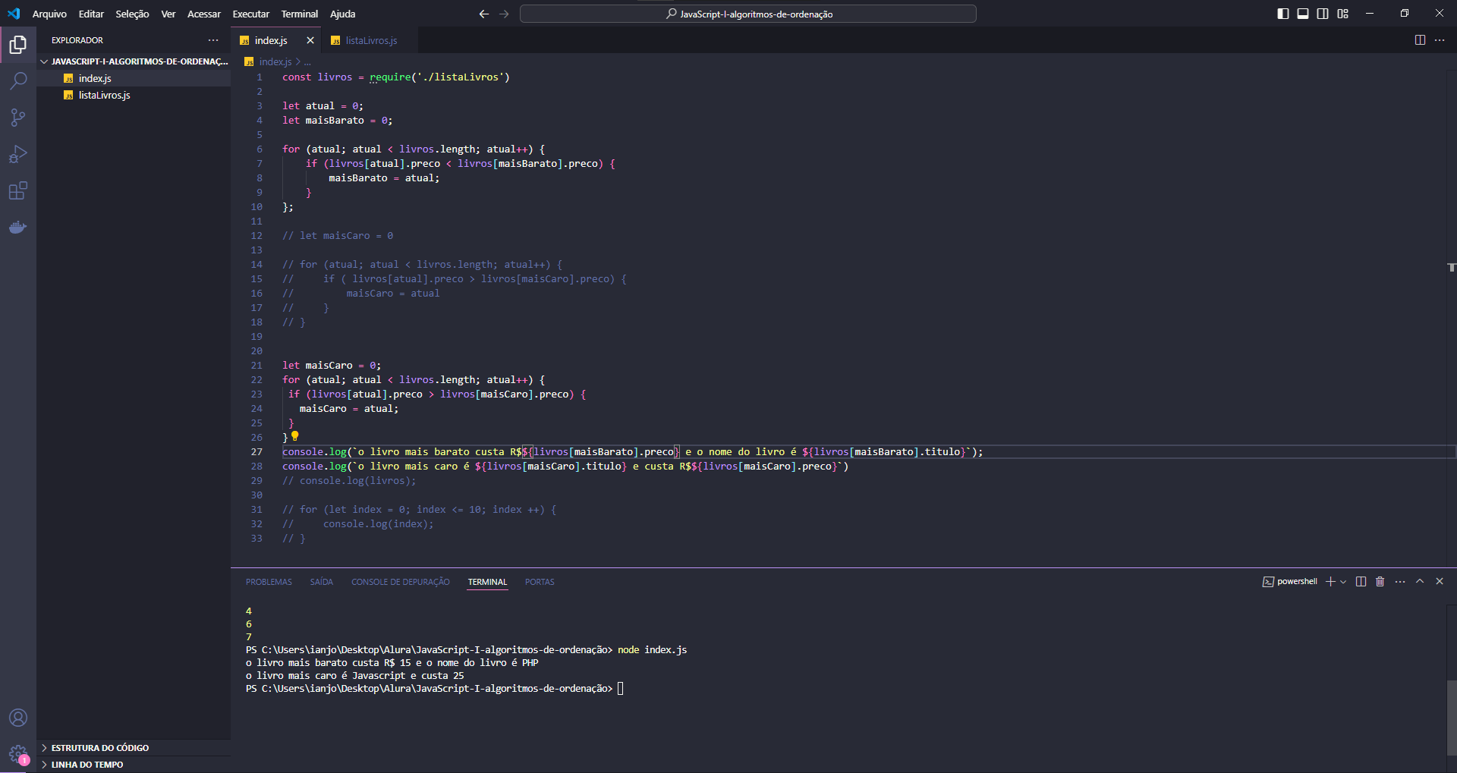The width and height of the screenshot is (1457, 773).
Task: Click the terminal prompt input area
Action: 621,689
